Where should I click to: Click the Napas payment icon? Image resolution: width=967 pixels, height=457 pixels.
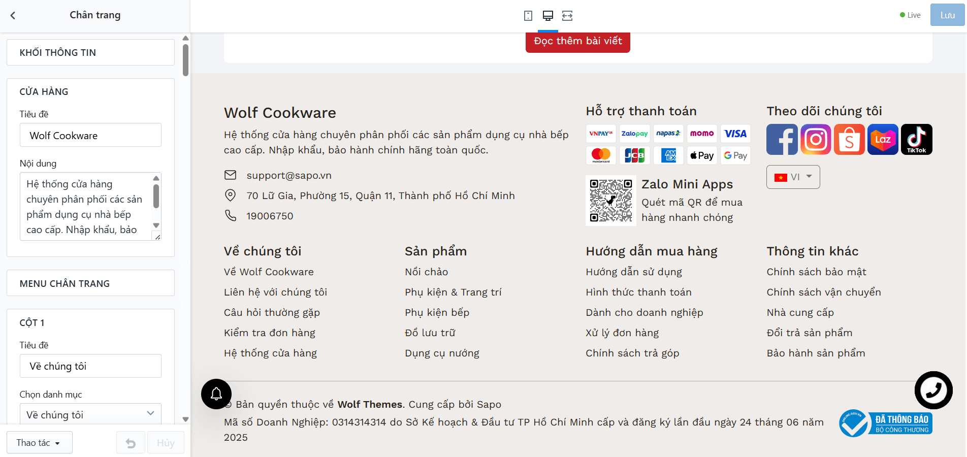(668, 134)
